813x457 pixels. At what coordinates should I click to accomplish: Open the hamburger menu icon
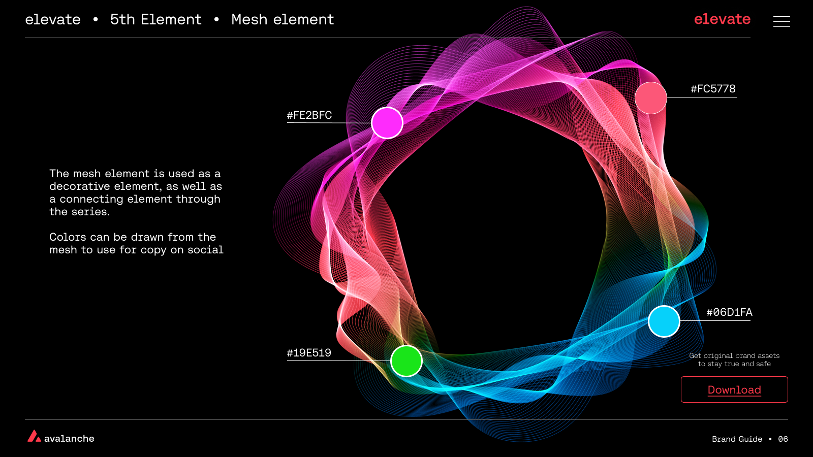[781, 21]
